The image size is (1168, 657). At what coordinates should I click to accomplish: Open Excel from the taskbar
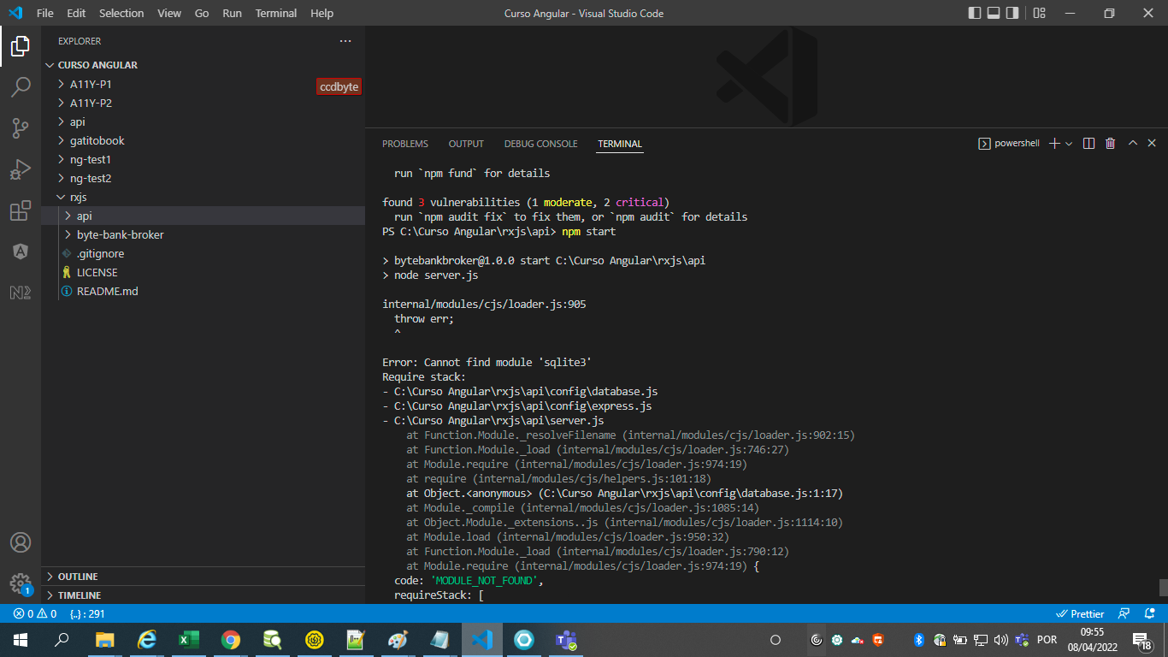click(x=189, y=640)
